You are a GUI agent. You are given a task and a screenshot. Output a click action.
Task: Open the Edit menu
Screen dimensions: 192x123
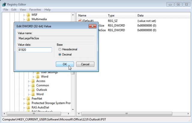click(x=14, y=10)
